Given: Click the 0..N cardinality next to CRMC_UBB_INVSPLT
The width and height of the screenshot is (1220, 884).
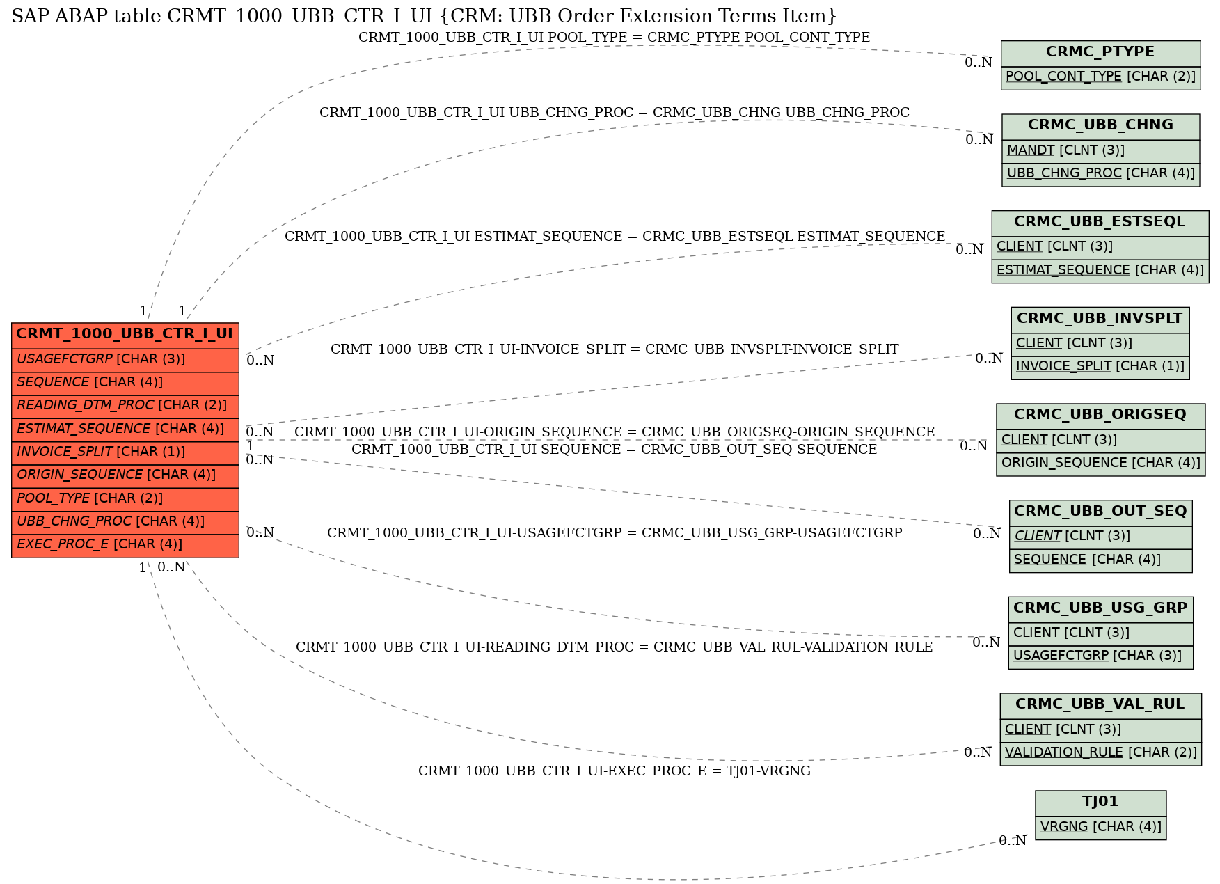Looking at the screenshot, I should (988, 358).
